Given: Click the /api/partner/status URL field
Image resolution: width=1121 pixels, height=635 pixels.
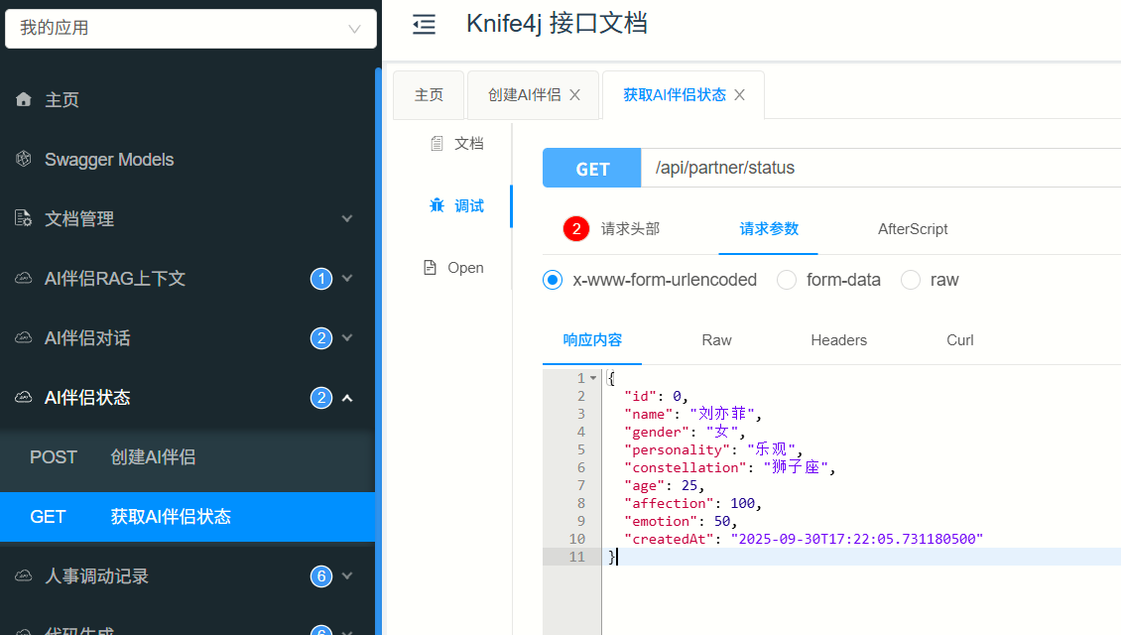Looking at the screenshot, I should point(881,168).
